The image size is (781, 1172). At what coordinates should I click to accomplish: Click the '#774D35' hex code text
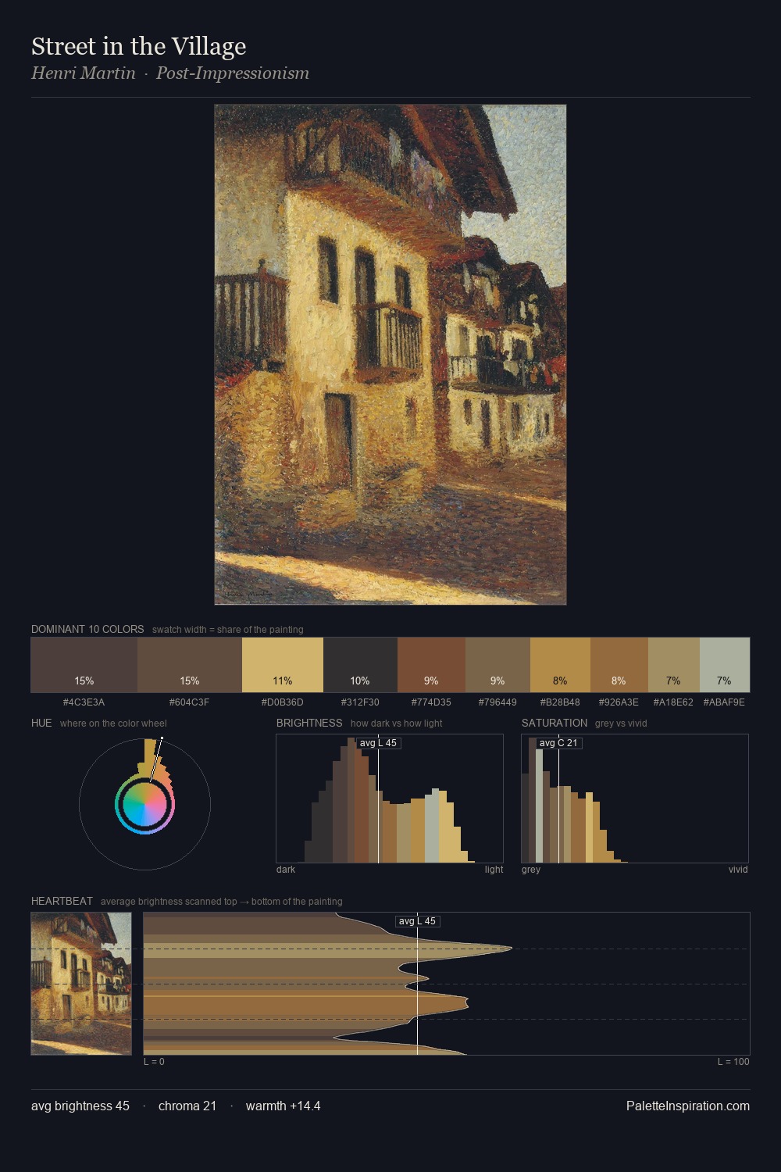click(x=431, y=702)
